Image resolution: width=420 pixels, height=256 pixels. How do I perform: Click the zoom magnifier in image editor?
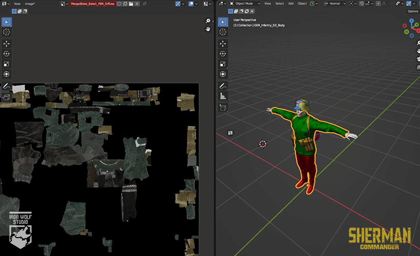(x=208, y=21)
